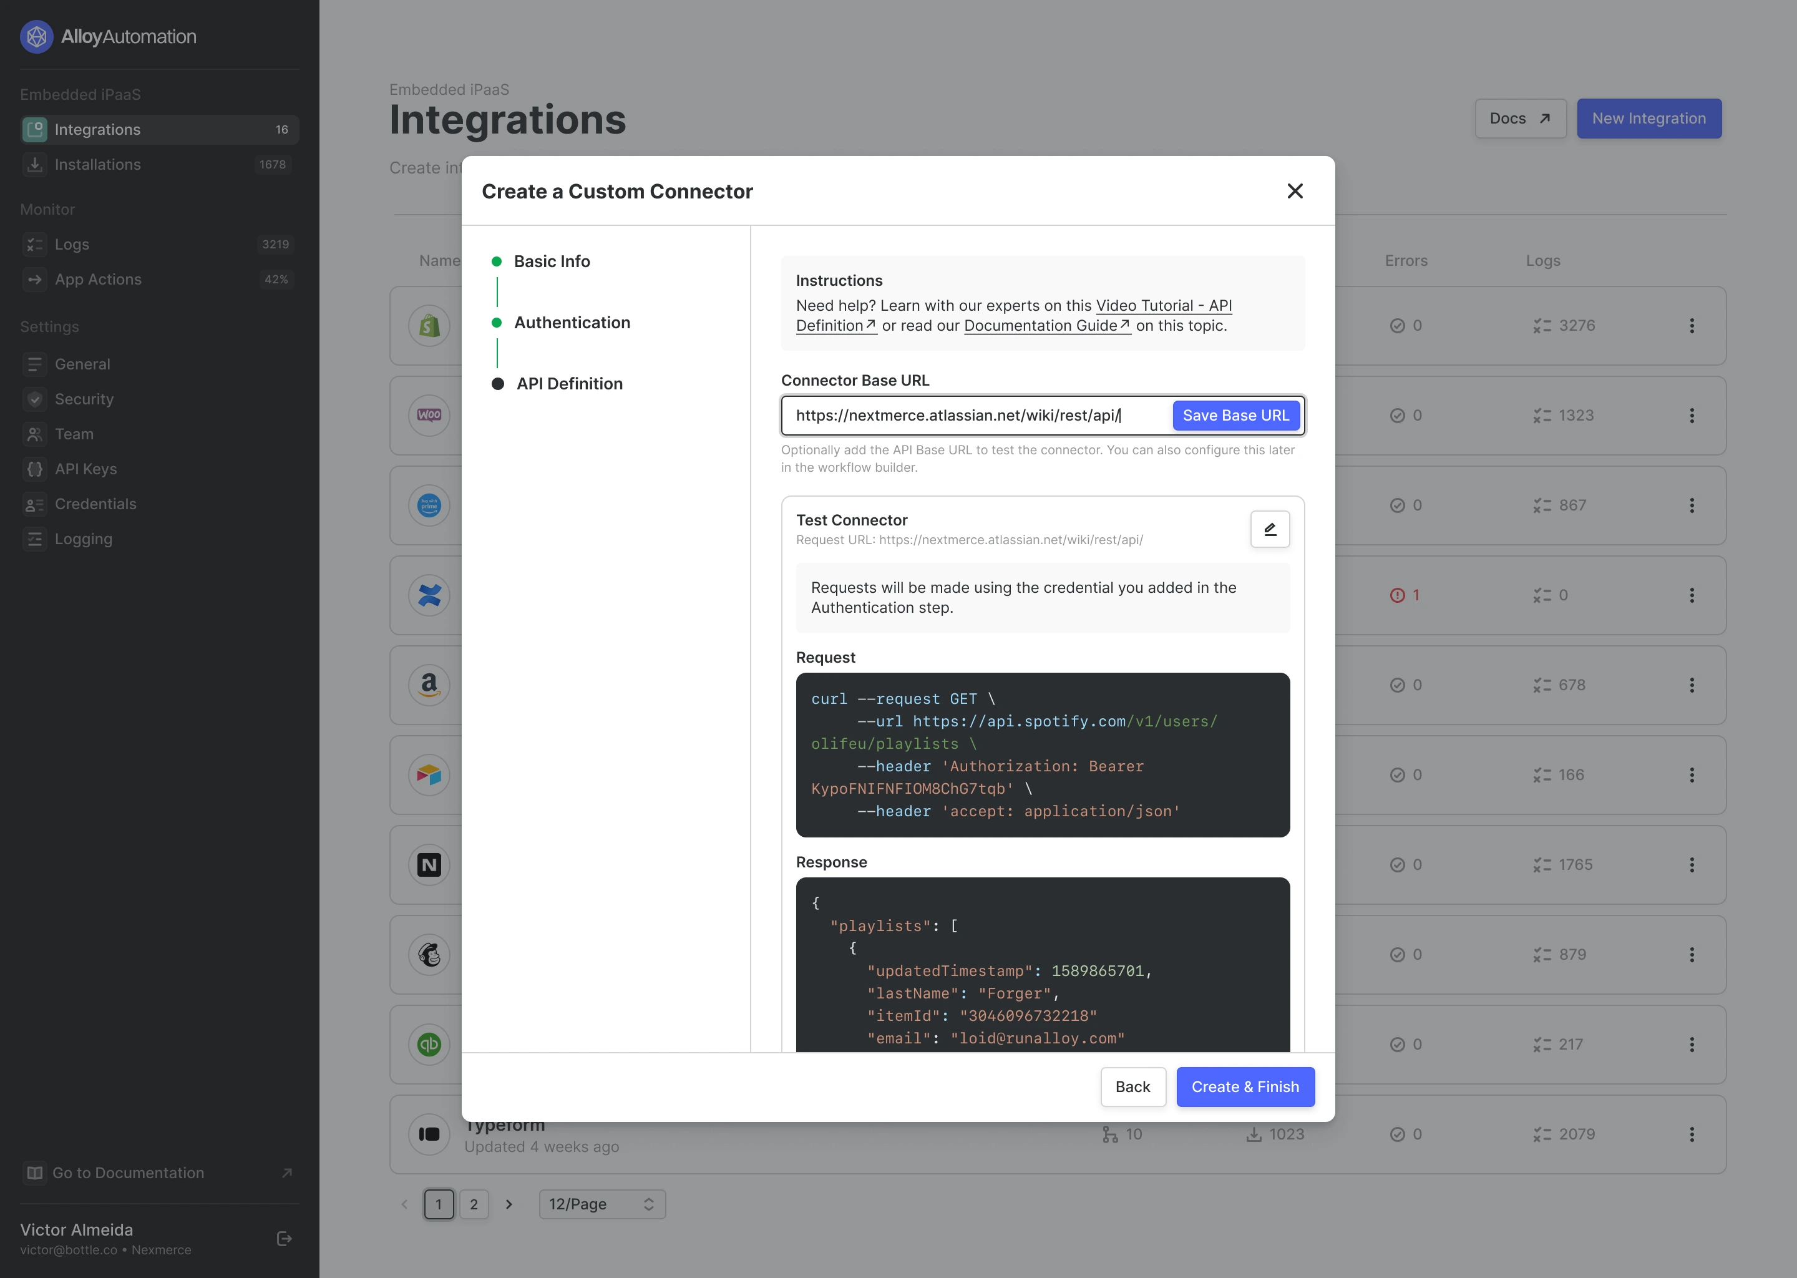Open the Video Tutorial - API Definition link
Image resolution: width=1797 pixels, height=1278 pixels.
click(1164, 305)
